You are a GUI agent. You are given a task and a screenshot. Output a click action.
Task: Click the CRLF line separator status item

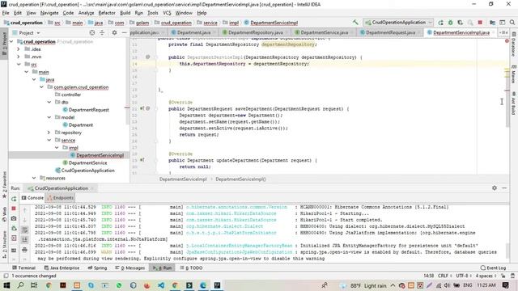click(444, 276)
